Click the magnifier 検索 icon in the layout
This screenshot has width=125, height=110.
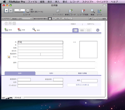pyautogui.click(x=34, y=30)
